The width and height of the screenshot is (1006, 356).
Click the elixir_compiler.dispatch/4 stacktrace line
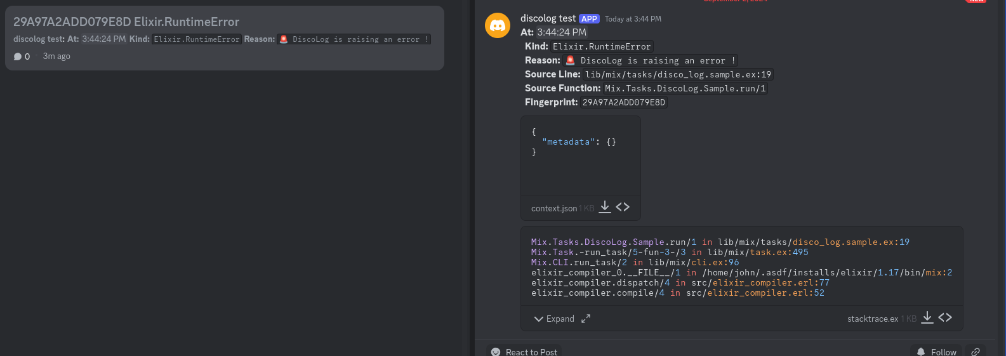pyautogui.click(x=680, y=282)
